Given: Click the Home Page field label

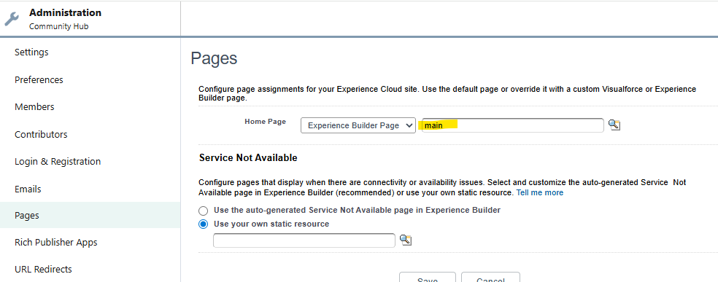Looking at the screenshot, I should point(265,122).
